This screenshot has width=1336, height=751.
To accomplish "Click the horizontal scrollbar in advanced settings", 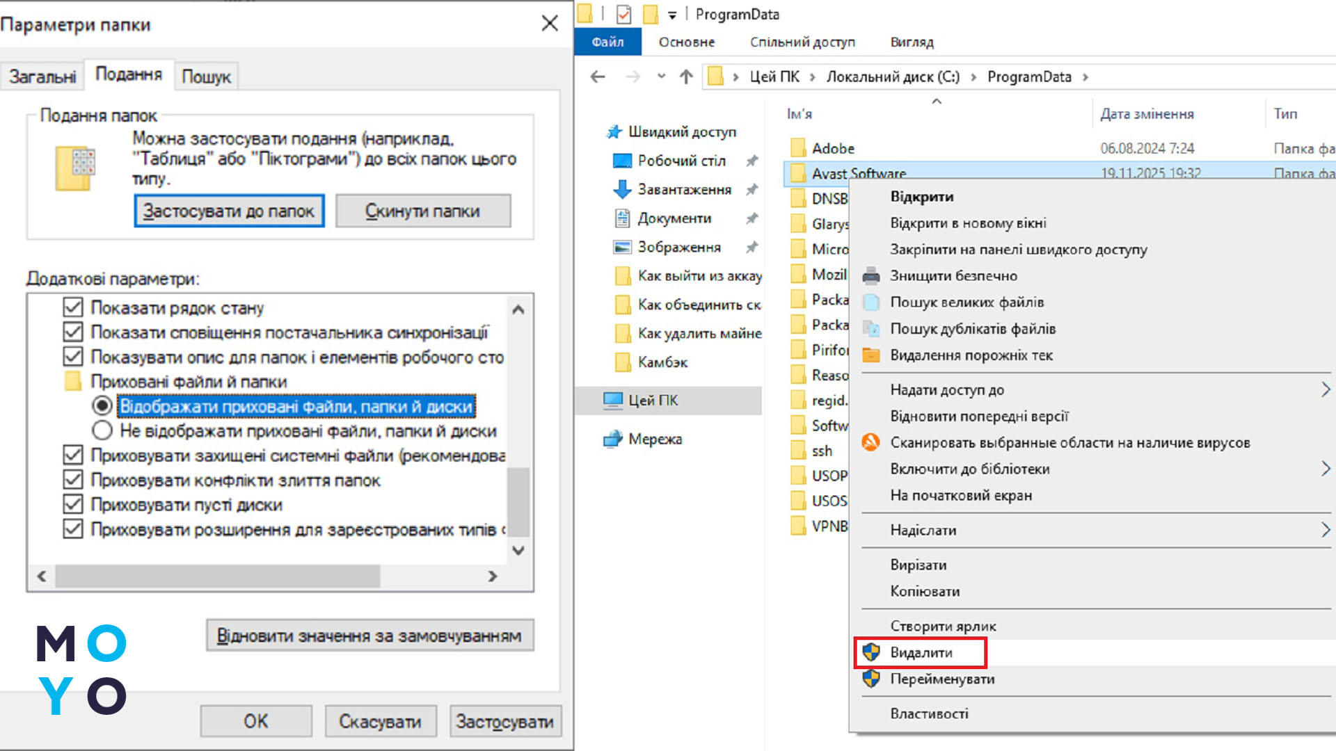I will pos(217,576).
